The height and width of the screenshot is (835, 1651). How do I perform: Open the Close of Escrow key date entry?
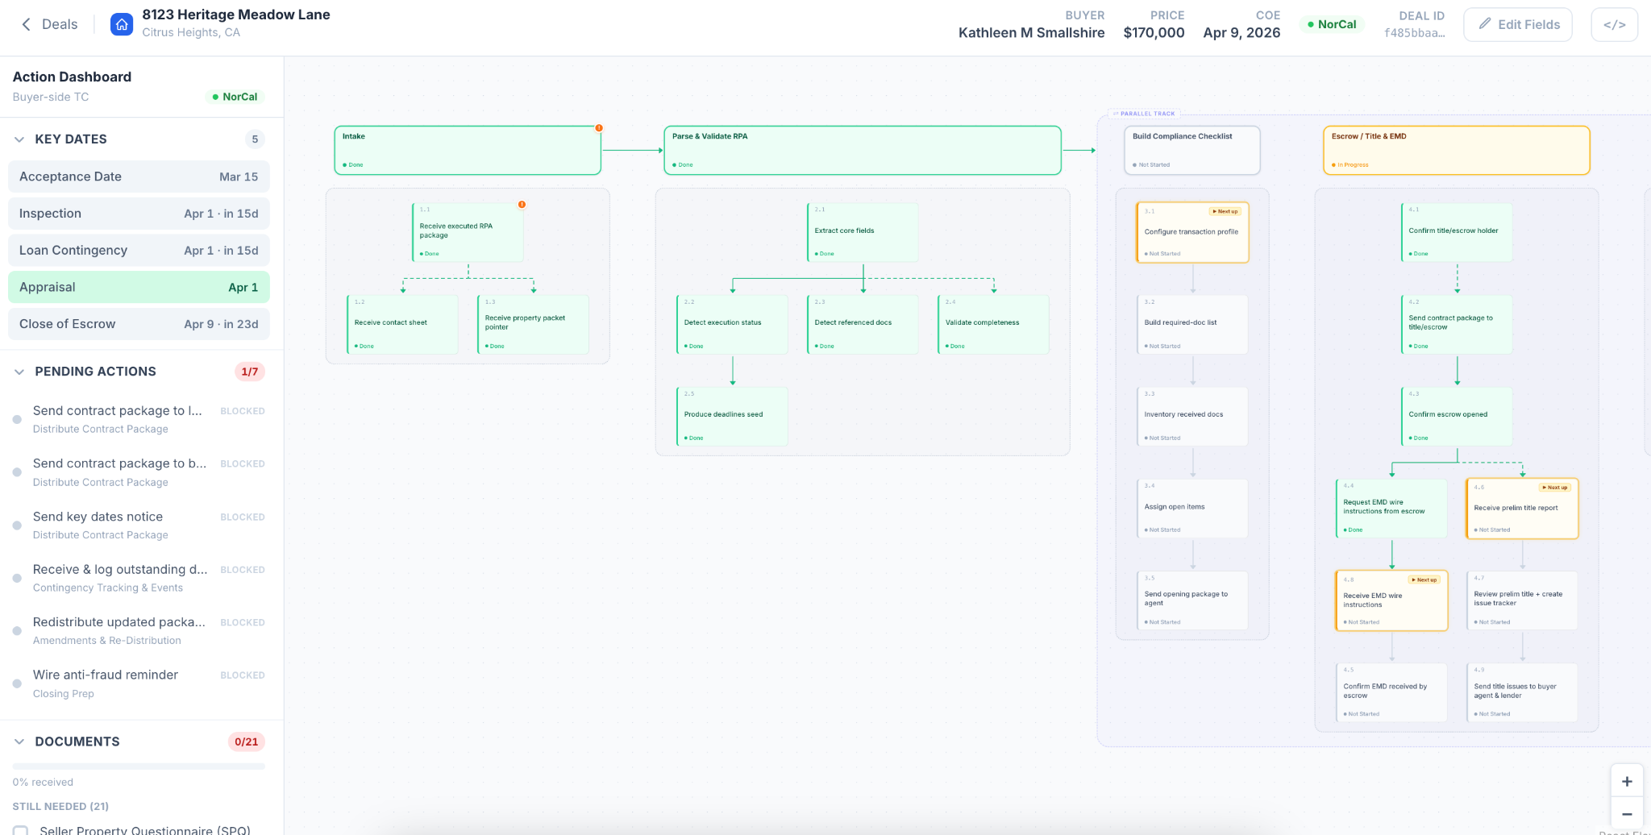(x=138, y=323)
